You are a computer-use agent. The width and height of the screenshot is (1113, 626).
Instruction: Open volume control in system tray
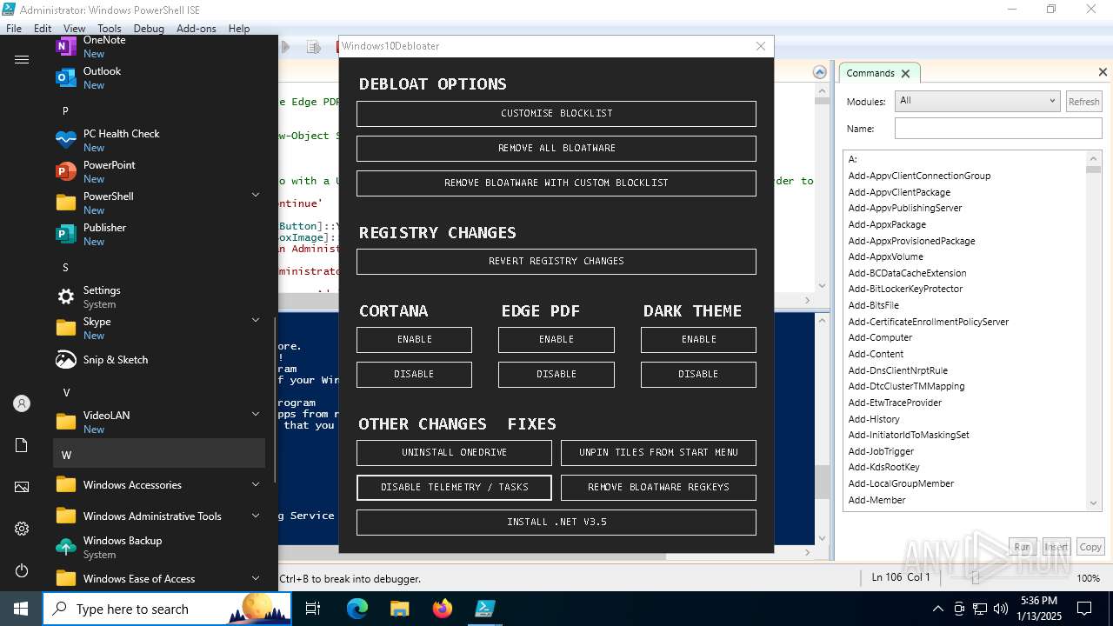(x=1001, y=609)
